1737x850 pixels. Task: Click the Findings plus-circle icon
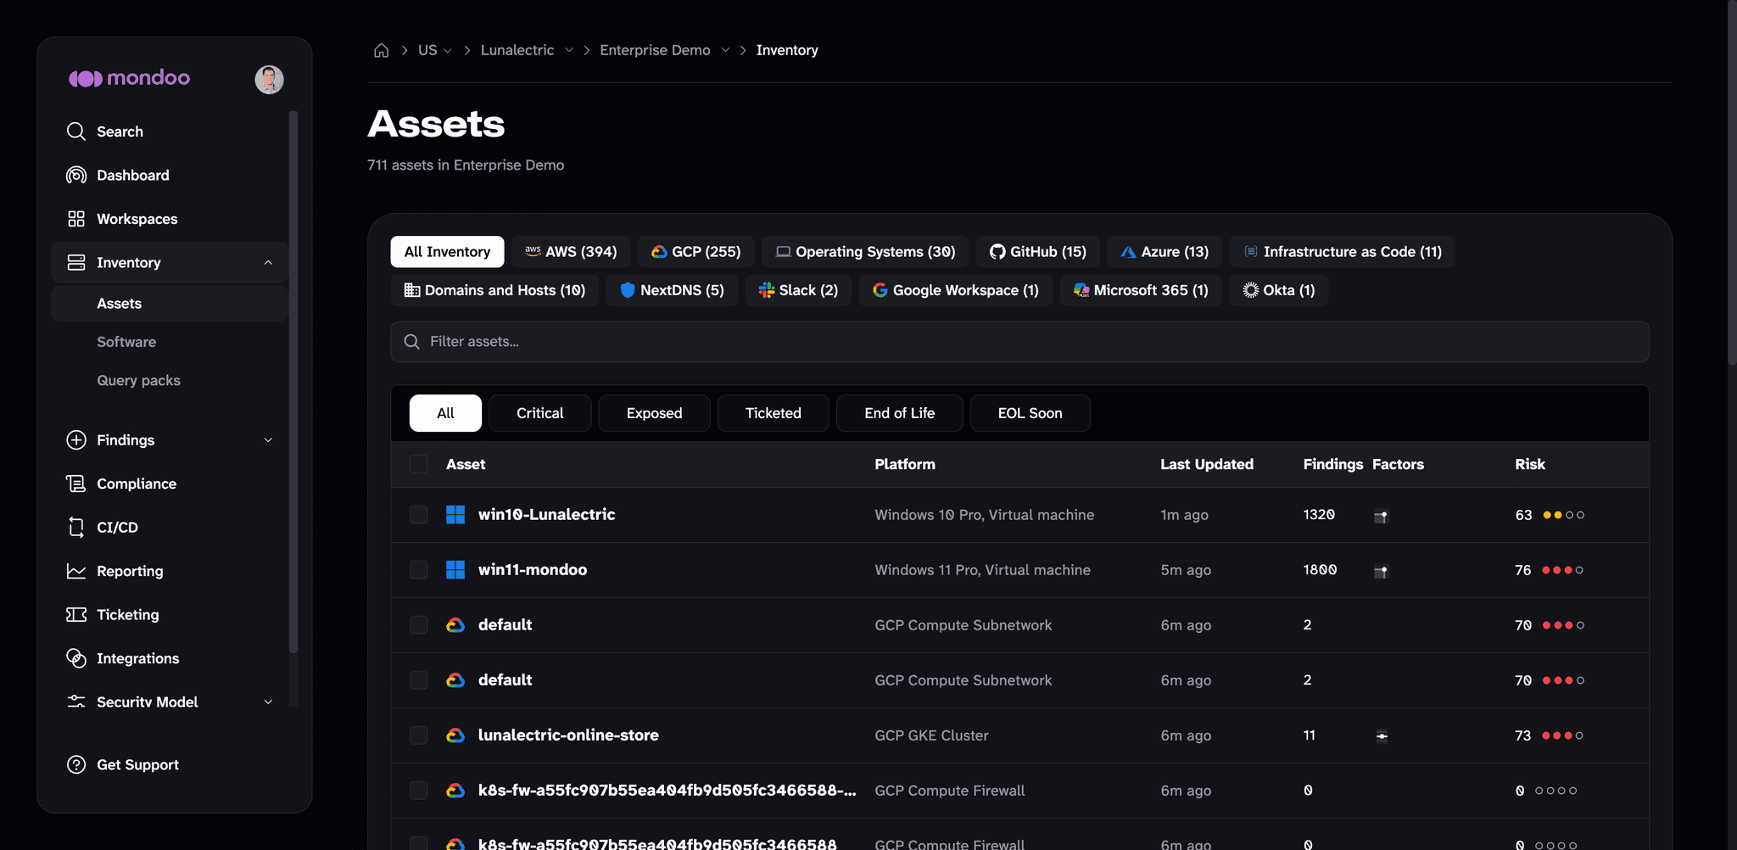76,439
